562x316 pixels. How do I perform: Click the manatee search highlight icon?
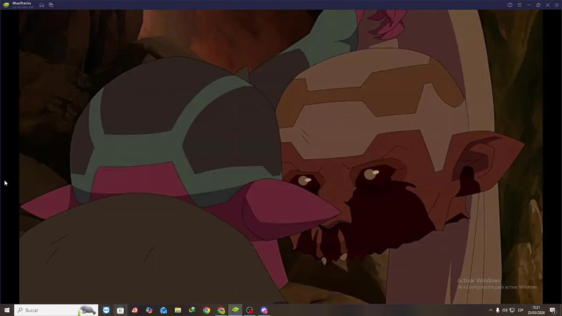[87, 310]
